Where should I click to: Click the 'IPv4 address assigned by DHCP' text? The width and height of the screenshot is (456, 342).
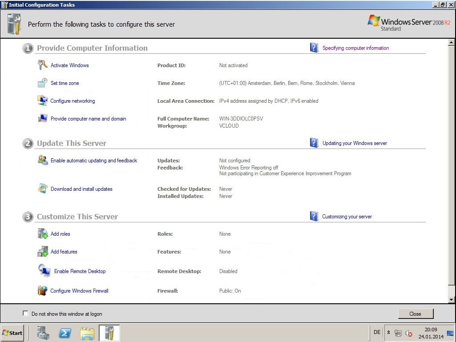(253, 101)
